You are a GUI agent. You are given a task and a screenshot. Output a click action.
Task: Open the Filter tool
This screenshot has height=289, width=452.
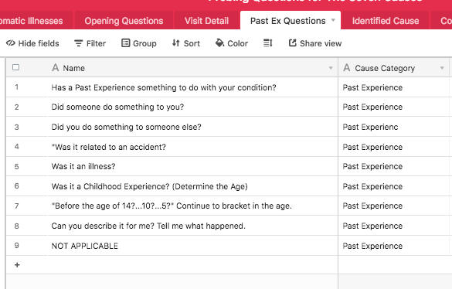90,43
